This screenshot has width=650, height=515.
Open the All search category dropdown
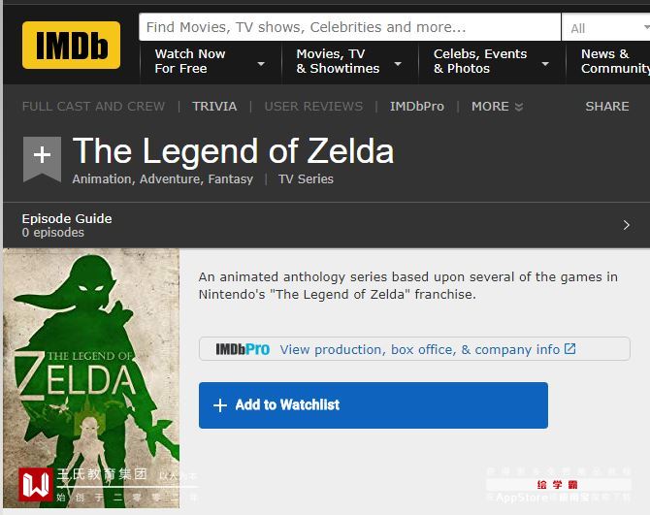[605, 28]
